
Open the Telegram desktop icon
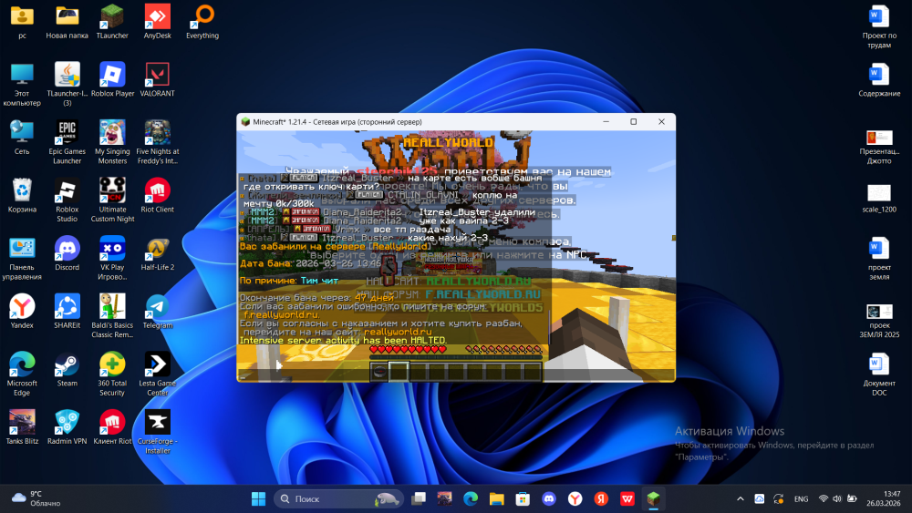157,312
